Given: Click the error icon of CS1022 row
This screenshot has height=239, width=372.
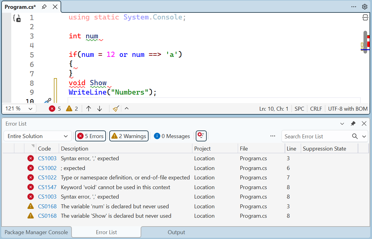Looking at the screenshot, I should click(30, 178).
